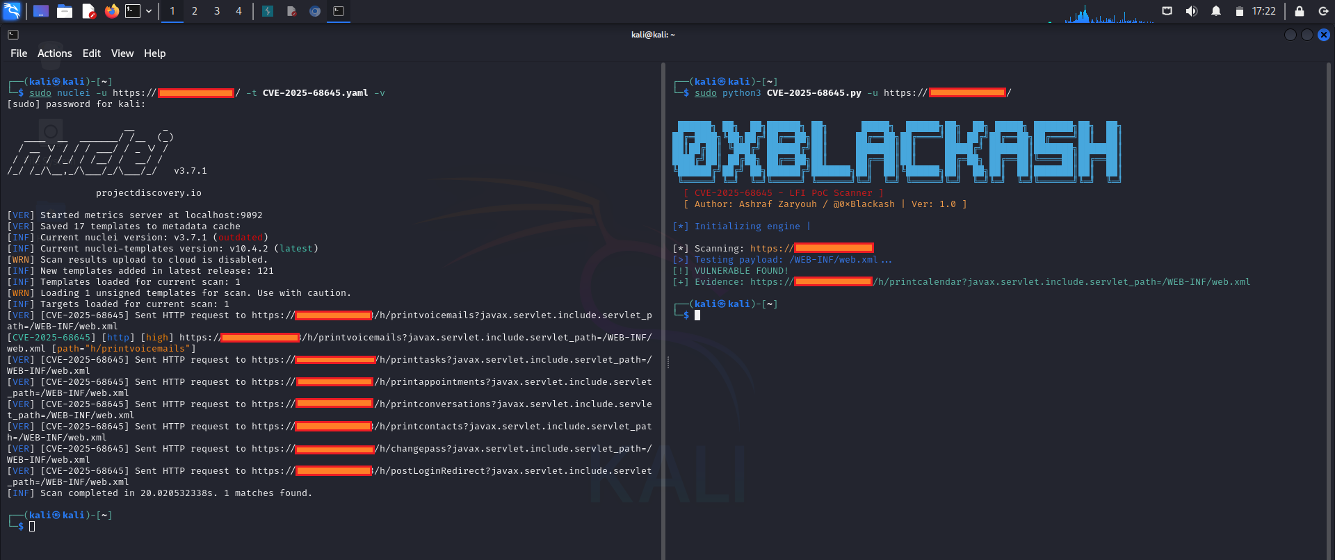Click the split pane divider handle
Screen dimensions: 1335x560
667,363
